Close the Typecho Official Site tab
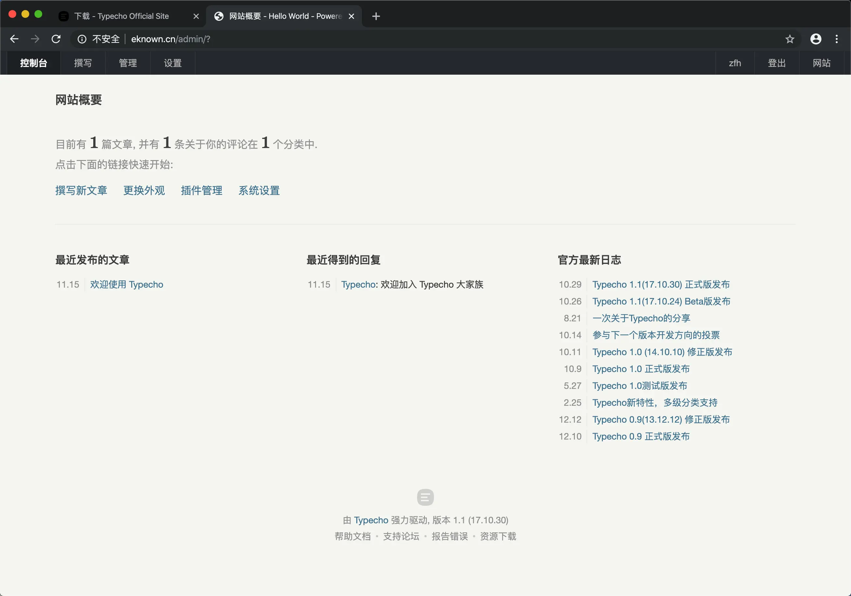Viewport: 851px width, 596px height. (196, 16)
